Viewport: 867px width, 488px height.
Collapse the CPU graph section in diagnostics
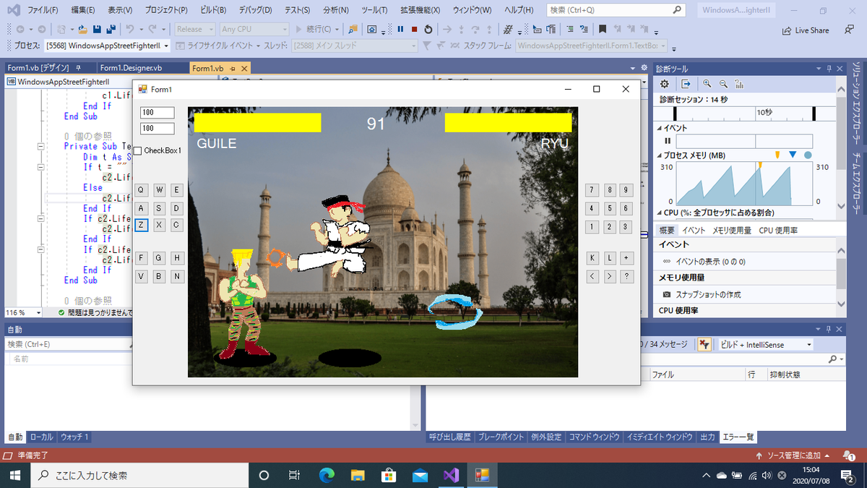click(x=659, y=213)
